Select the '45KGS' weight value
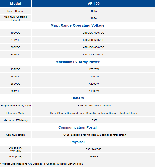 point(94,157)
